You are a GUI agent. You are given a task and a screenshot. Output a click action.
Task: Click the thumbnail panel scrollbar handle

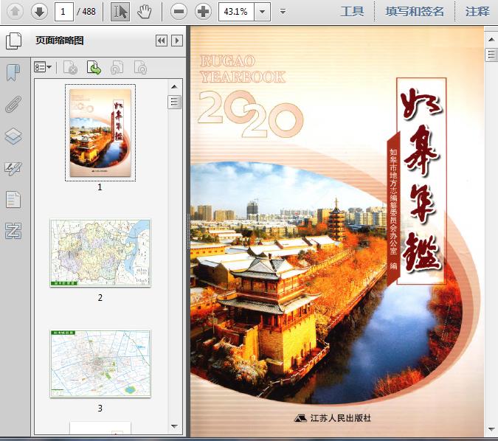click(174, 102)
